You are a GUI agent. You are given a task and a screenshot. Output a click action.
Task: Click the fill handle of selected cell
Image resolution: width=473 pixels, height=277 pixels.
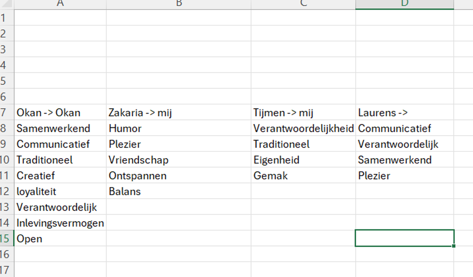pos(454,246)
